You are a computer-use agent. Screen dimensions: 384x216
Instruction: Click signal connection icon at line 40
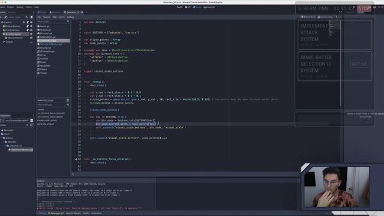click(76, 159)
